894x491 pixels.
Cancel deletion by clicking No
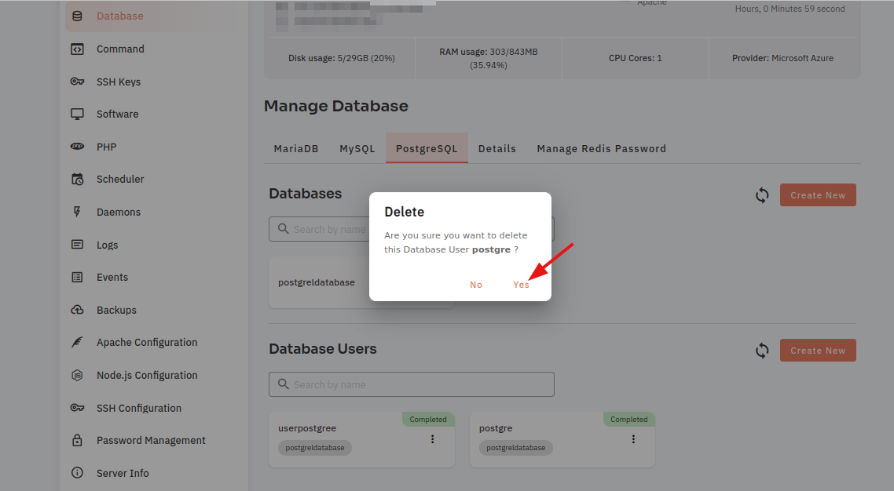(476, 285)
